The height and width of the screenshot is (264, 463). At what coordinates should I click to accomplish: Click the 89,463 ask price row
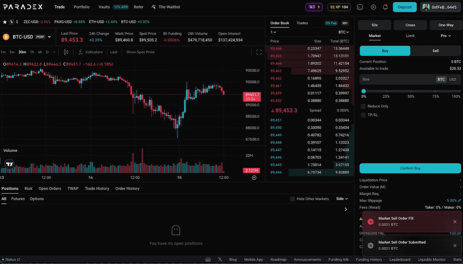tap(310, 71)
